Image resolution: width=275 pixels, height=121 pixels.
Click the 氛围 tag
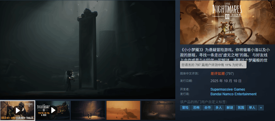click(x=241, y=108)
